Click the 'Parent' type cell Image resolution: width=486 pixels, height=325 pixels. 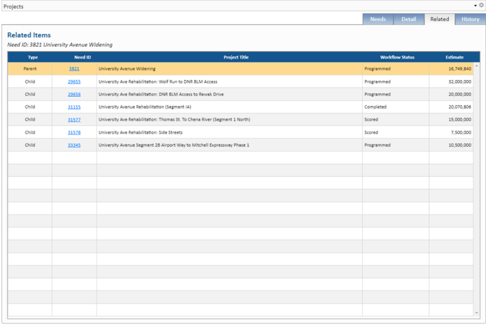click(x=30, y=69)
